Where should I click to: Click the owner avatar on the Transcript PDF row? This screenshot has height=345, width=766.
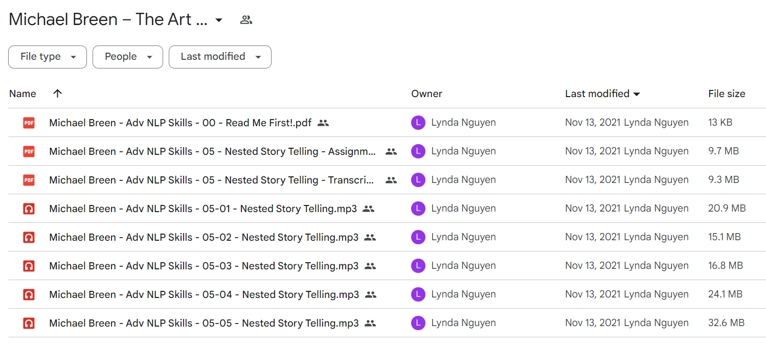(x=418, y=180)
